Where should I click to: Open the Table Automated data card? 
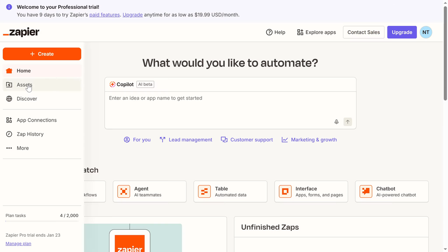click(230, 192)
